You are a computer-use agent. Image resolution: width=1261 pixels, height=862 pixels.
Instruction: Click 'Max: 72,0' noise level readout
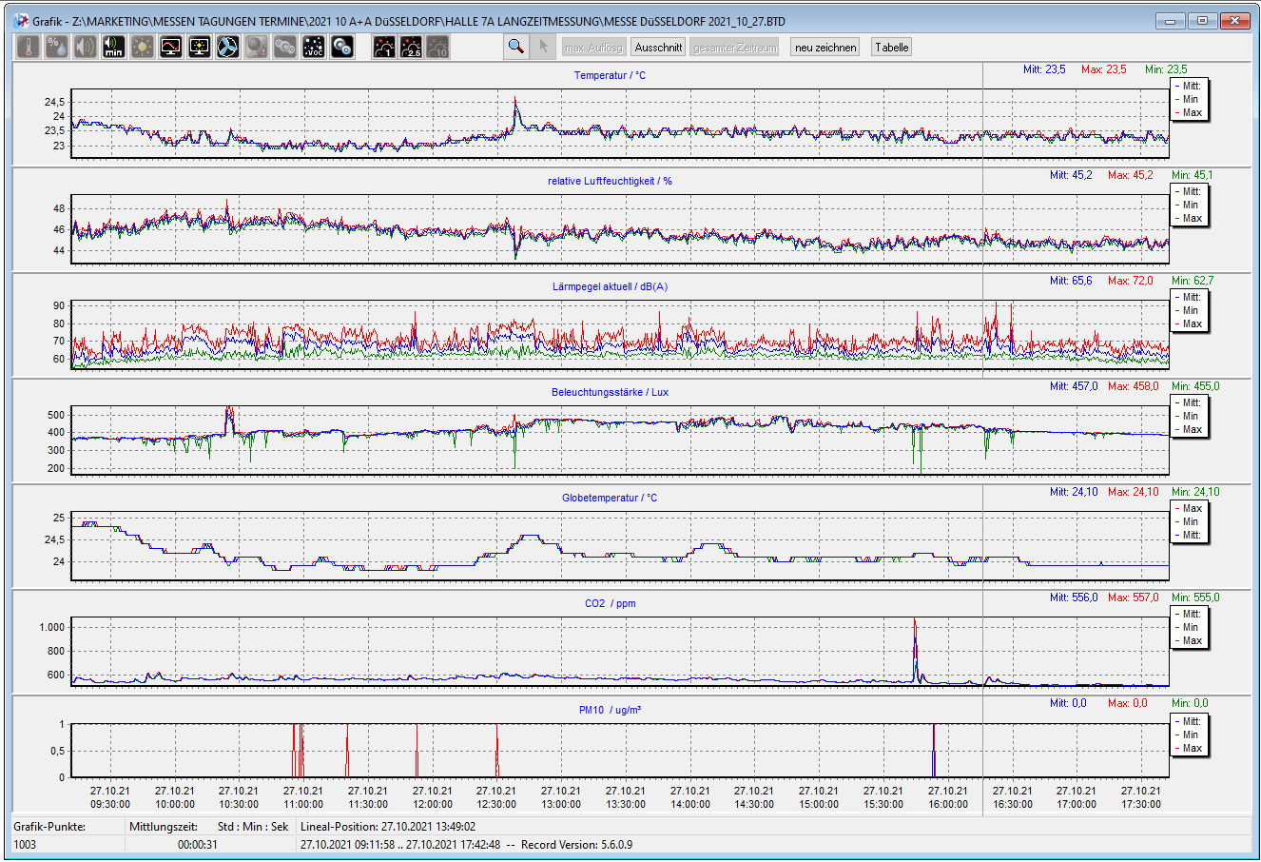[x=1130, y=281]
